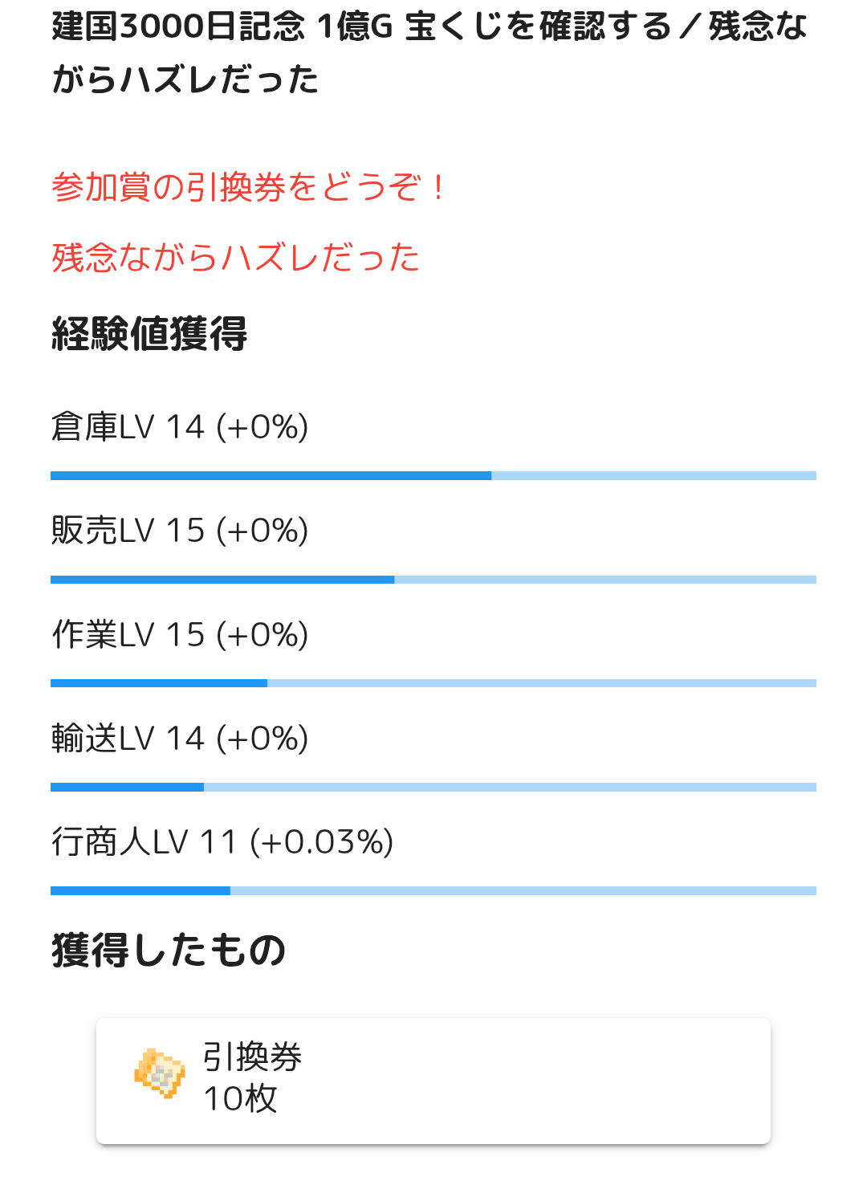Viewport: 867px width, 1185px height.
Task: Click the red 残念ながらハズレだった message
Action: tap(236, 259)
